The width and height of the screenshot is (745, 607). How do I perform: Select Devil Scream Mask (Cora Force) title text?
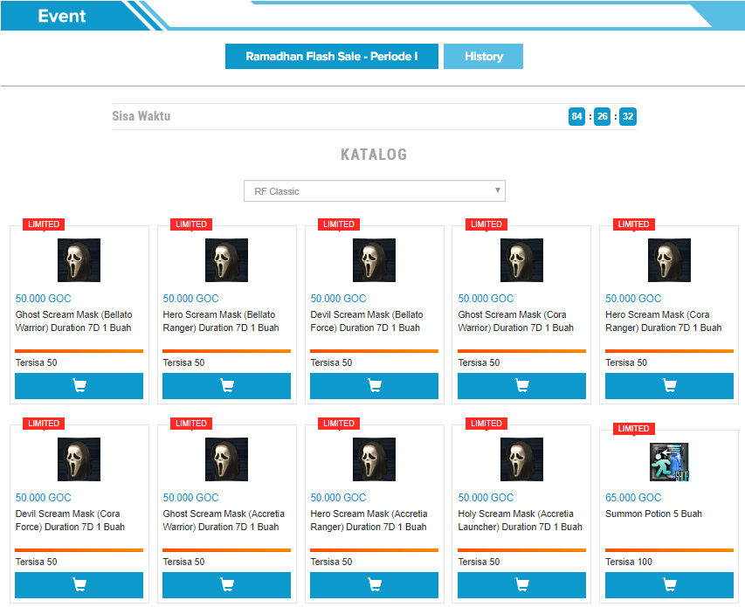(70, 520)
